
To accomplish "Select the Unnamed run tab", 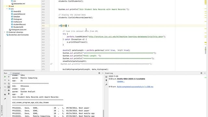I will 16,73.
